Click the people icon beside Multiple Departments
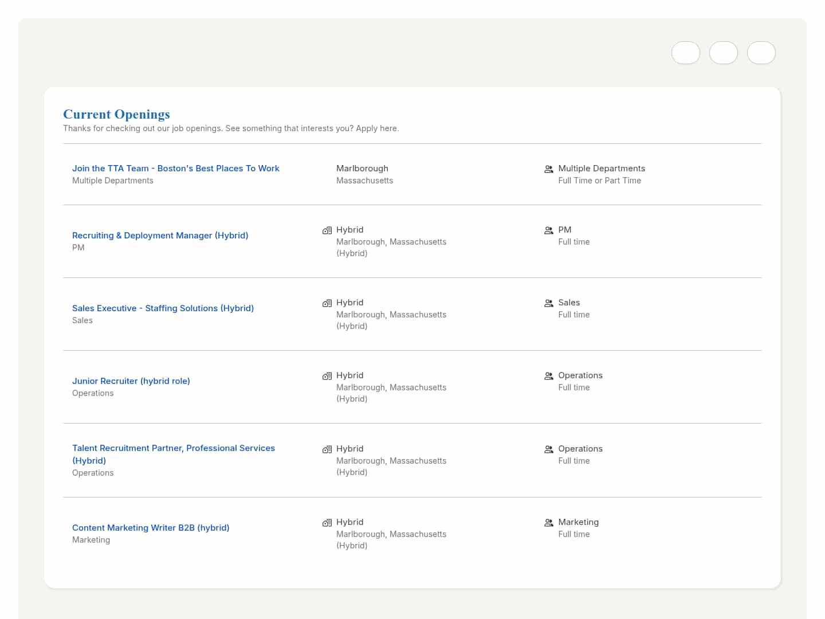 pos(548,169)
